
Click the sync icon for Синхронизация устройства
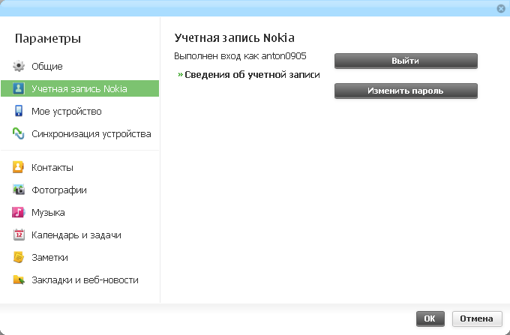coord(19,134)
